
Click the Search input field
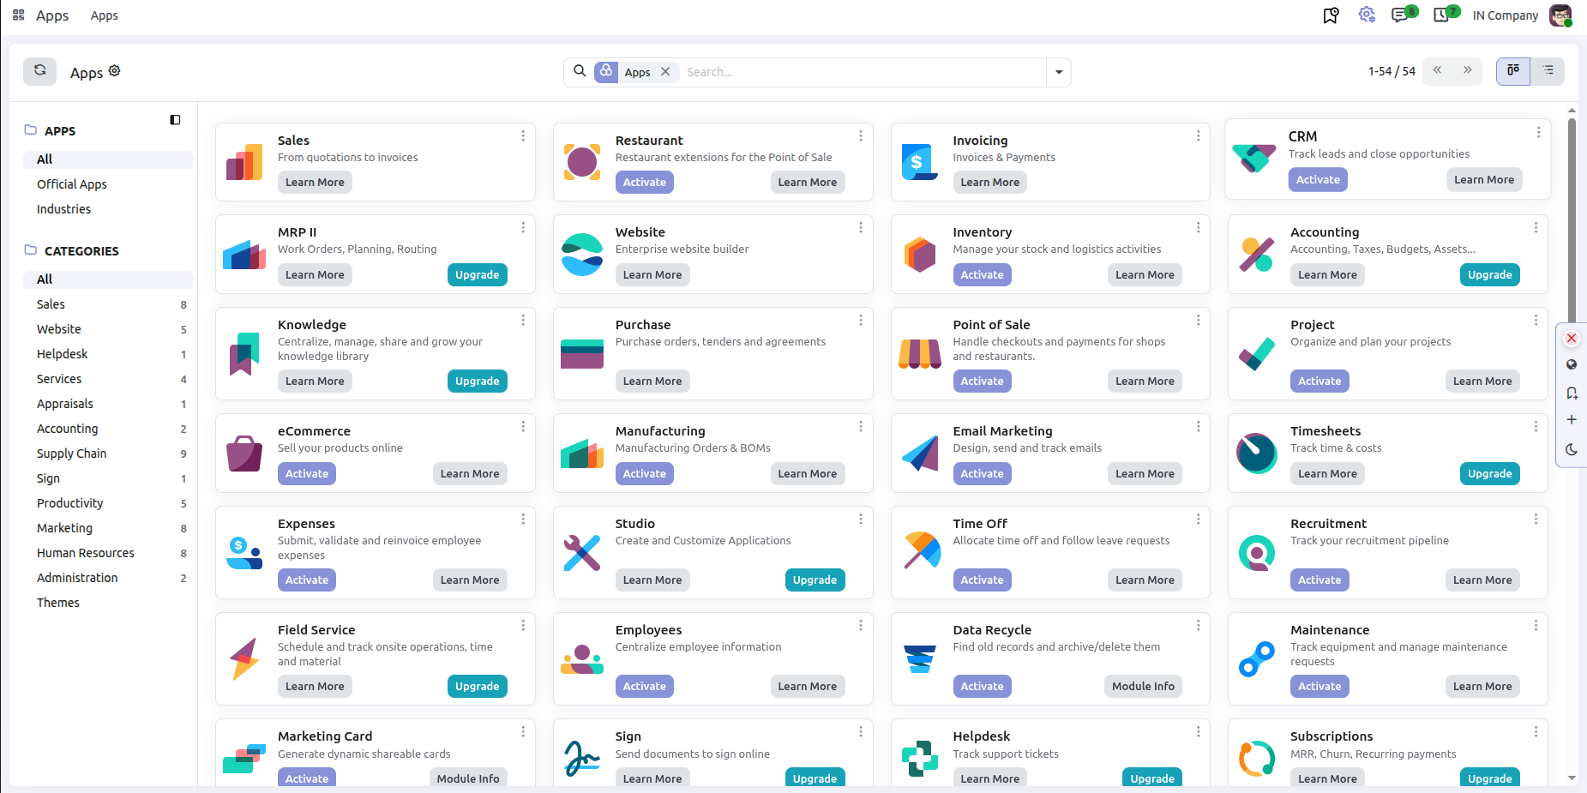pos(862,72)
